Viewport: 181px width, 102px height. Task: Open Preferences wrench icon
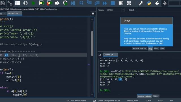point(141,3)
